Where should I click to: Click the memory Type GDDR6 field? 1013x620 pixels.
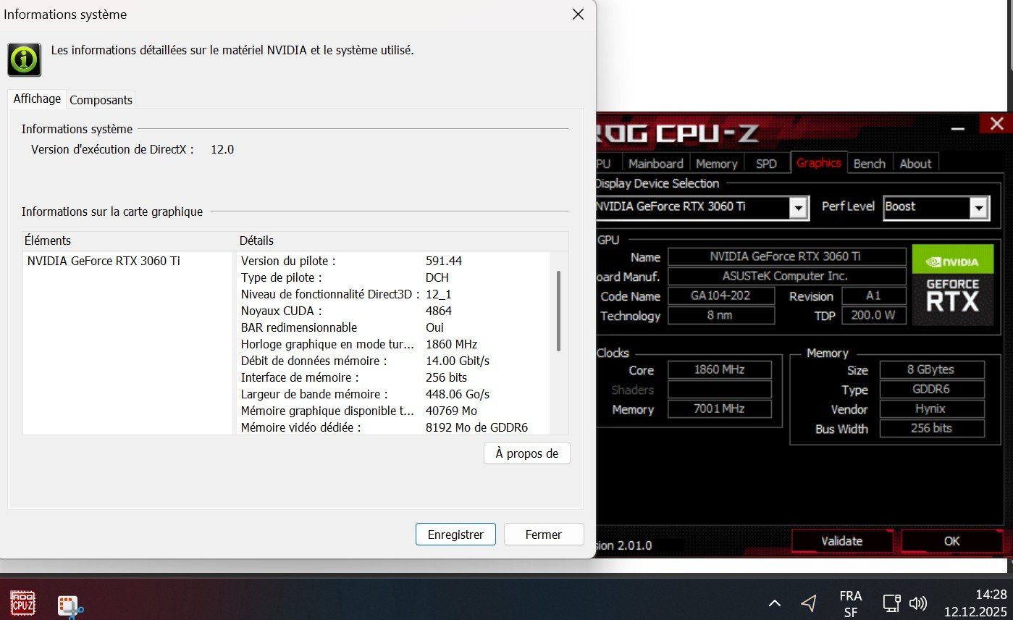(x=932, y=389)
